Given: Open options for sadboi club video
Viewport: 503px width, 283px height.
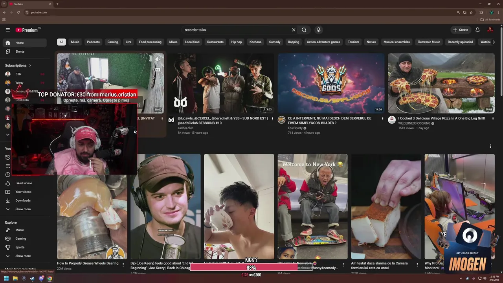Looking at the screenshot, I should tap(272, 119).
